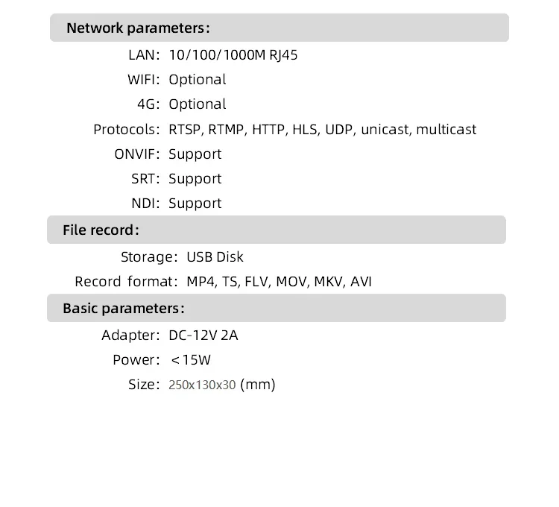
Task: Click Support value next to SRT
Action: 195,178
